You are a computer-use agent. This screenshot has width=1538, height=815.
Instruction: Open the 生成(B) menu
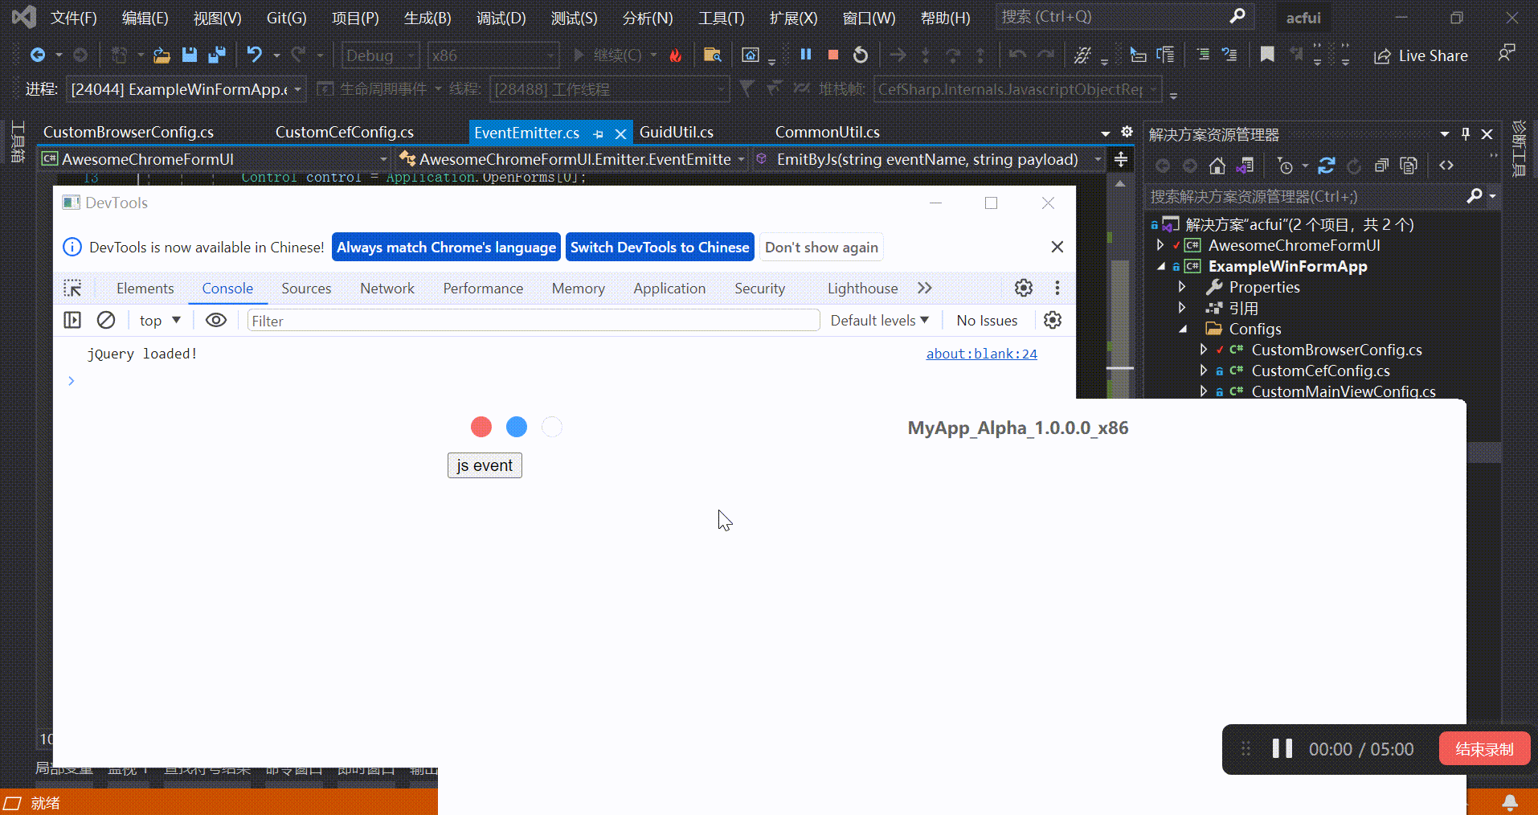point(427,18)
